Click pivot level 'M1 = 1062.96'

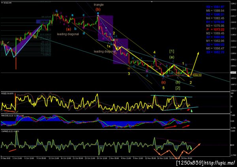(215, 41)
